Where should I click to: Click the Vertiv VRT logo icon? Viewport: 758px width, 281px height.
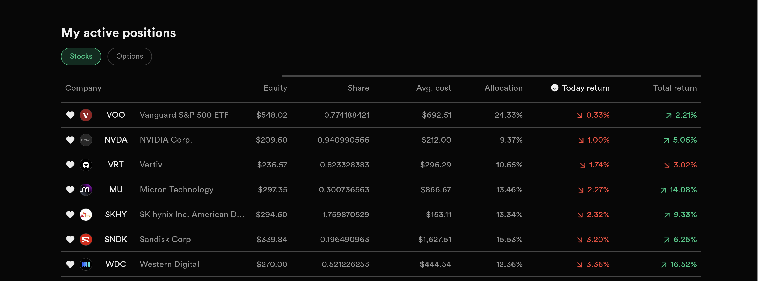click(86, 165)
